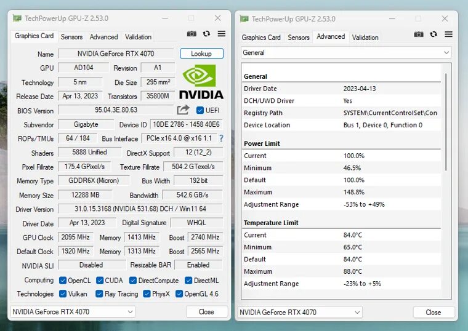Click Close button in right GPU-Z window
This screenshot has width=468, height=331.
(434, 313)
